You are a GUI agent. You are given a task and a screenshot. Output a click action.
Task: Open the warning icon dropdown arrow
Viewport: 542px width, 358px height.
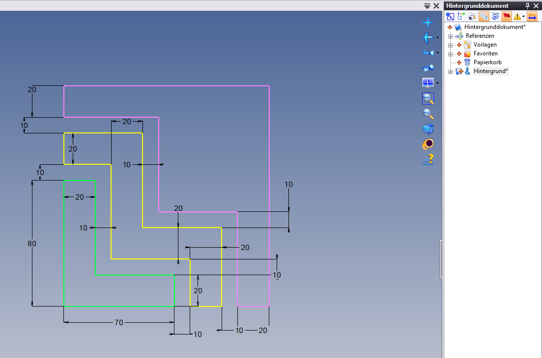click(524, 16)
